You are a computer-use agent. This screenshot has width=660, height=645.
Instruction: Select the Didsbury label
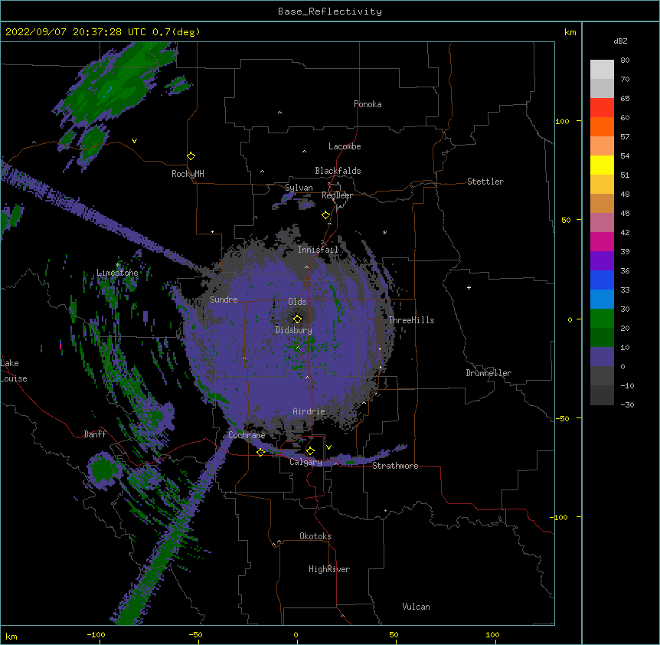point(293,330)
